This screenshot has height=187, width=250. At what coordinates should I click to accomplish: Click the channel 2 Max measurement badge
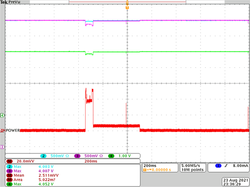(10, 166)
